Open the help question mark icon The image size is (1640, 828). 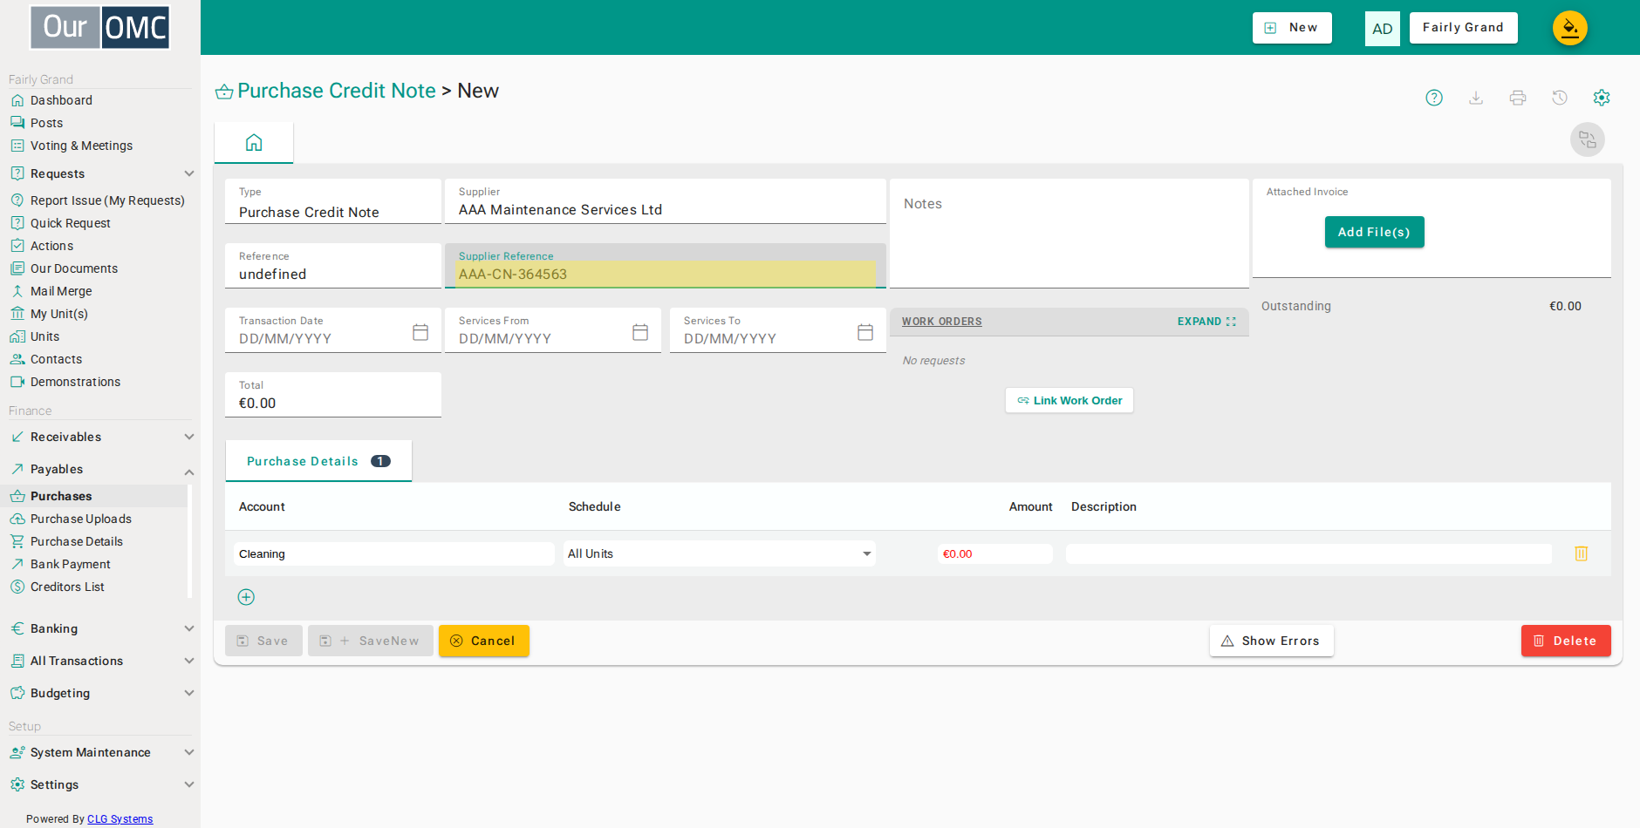coord(1434,98)
